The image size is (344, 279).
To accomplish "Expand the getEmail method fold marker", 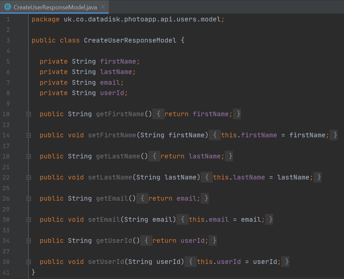I will click(x=29, y=199).
